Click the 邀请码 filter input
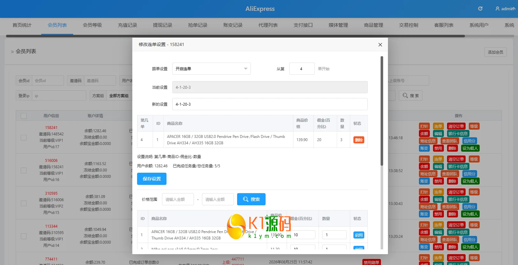 coord(100,81)
